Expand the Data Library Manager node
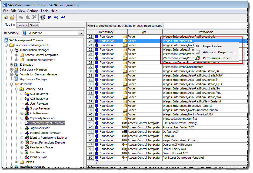This screenshot has height=173, width=253. [11, 69]
